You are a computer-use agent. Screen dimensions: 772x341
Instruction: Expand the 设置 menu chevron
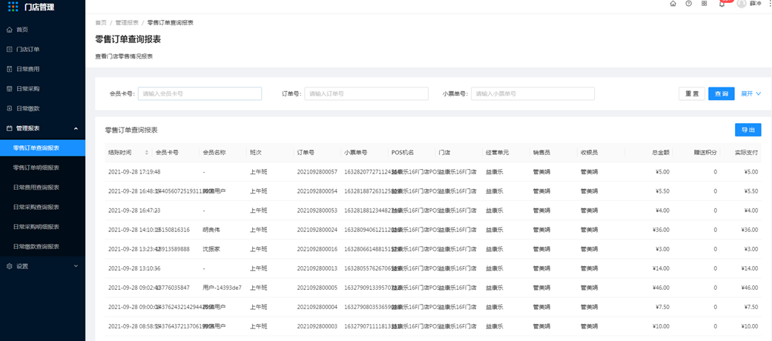pyautogui.click(x=76, y=265)
